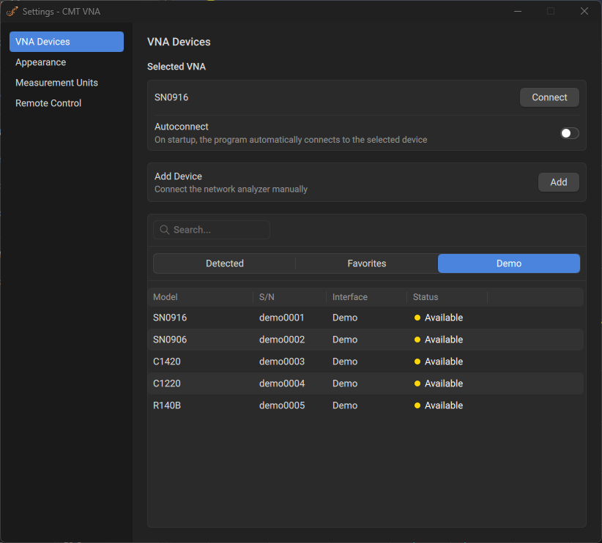Go to Remote Control settings

(48, 103)
